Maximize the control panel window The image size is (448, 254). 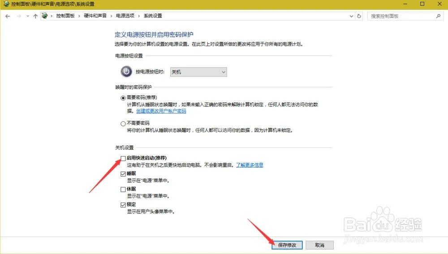tap(422, 4)
